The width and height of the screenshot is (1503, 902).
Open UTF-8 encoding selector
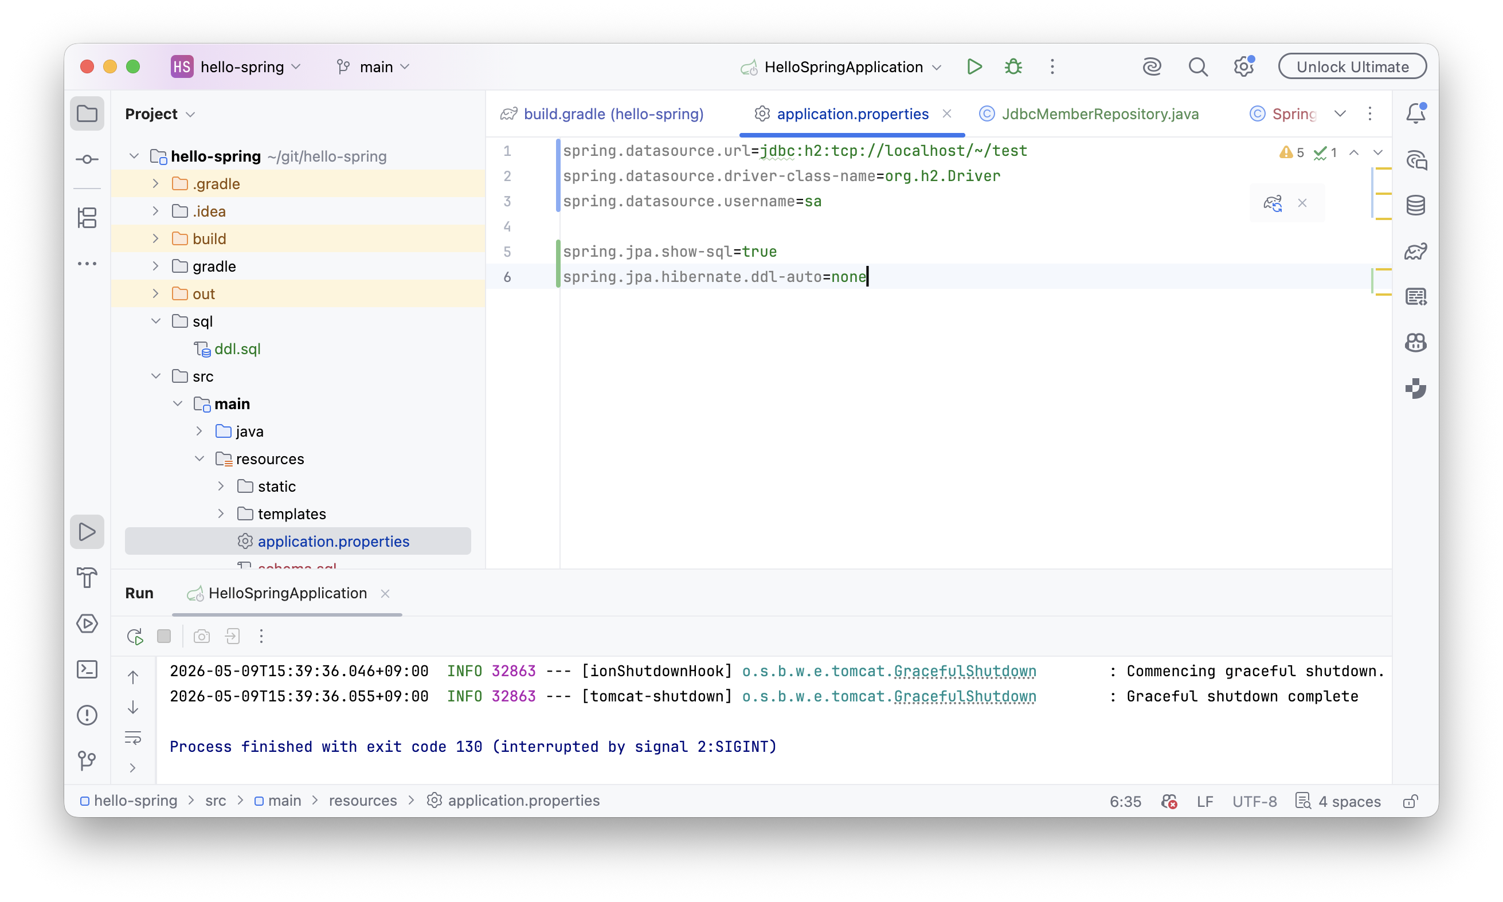tap(1254, 801)
